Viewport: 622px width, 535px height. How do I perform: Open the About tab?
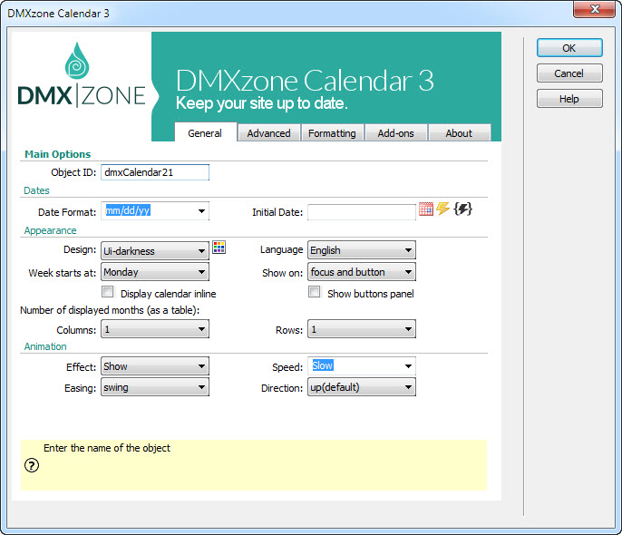[x=459, y=133]
